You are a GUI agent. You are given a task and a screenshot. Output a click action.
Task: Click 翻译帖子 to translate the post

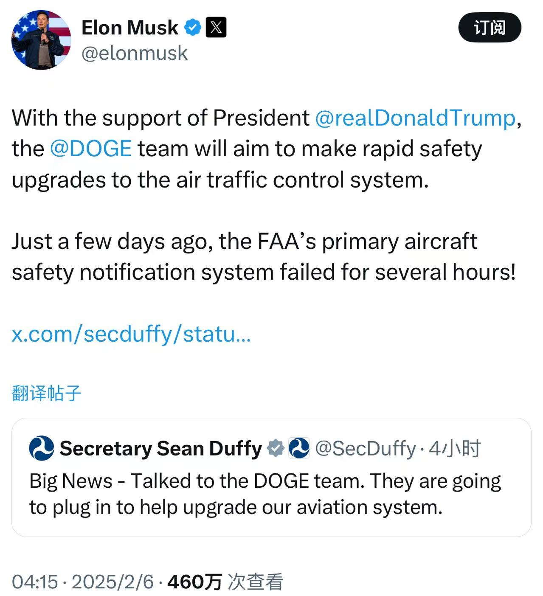[x=46, y=393]
